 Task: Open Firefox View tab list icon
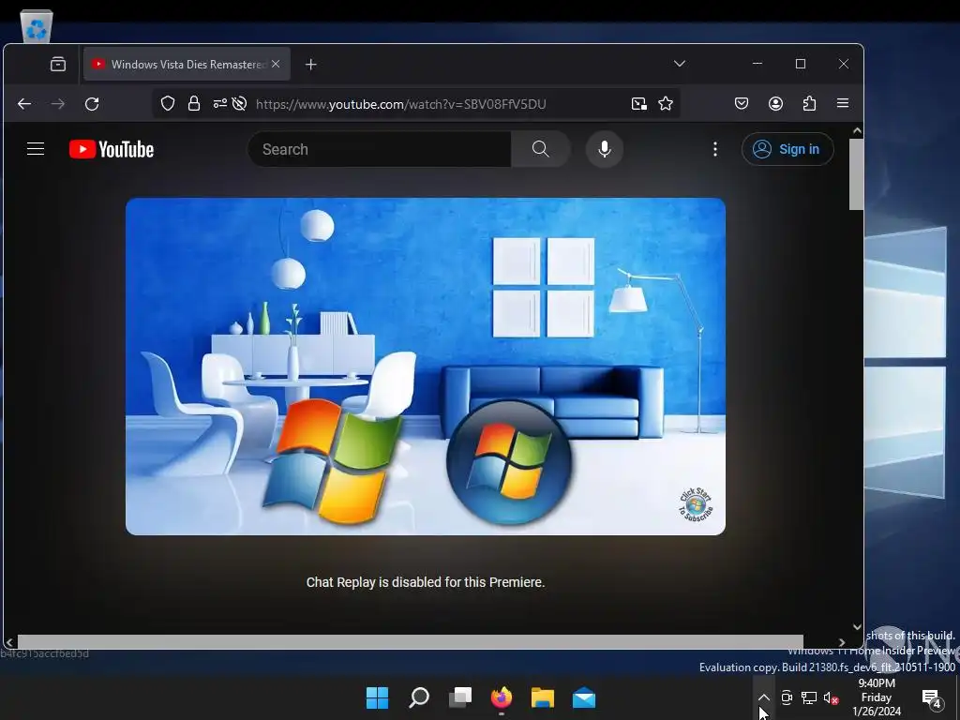pyautogui.click(x=58, y=65)
